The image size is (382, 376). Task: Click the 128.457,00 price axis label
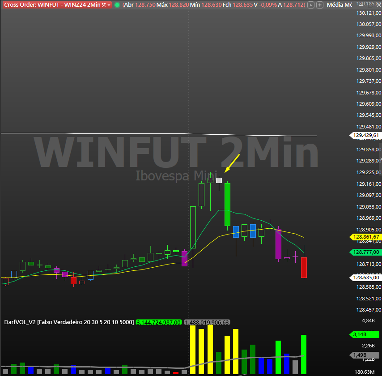[369, 310]
